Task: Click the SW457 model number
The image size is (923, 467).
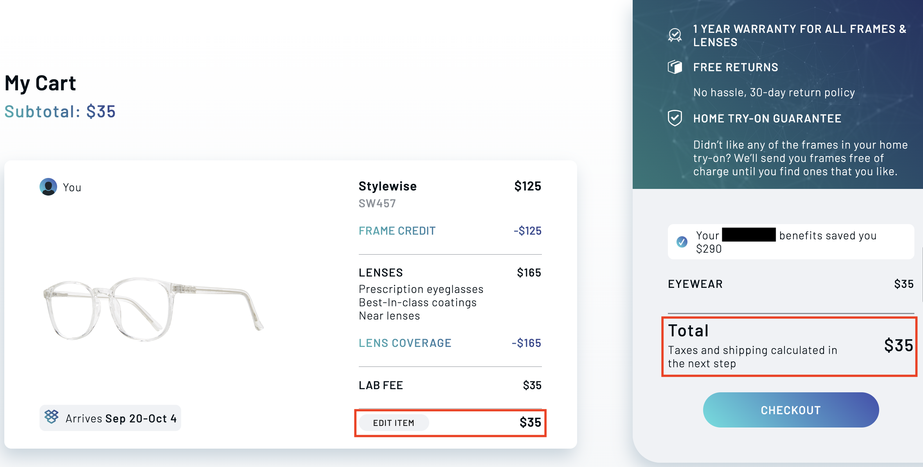Action: pos(377,203)
